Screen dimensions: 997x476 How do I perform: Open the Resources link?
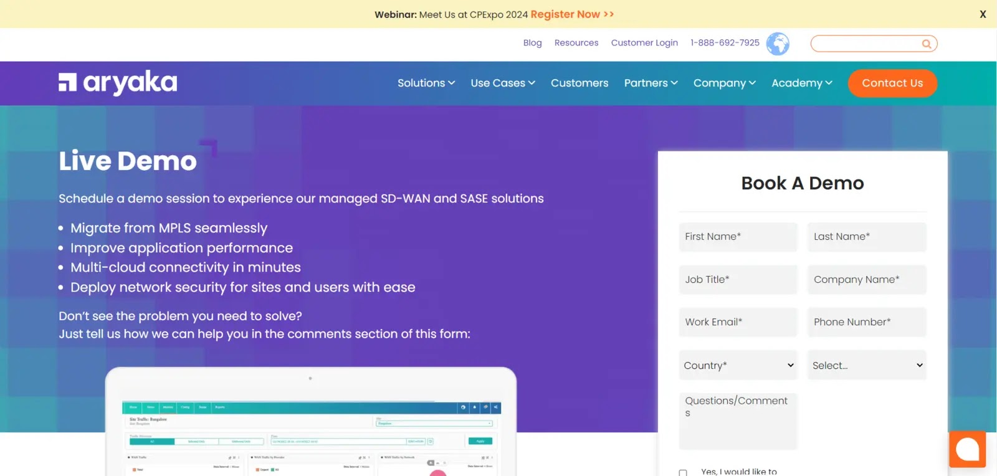(576, 43)
